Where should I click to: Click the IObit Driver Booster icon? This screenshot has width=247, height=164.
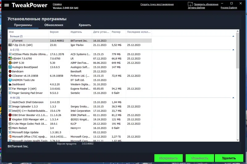[x=10, y=115]
